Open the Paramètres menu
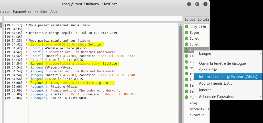Image resolution: width=263 pixels, height=123 pixels. [22, 12]
